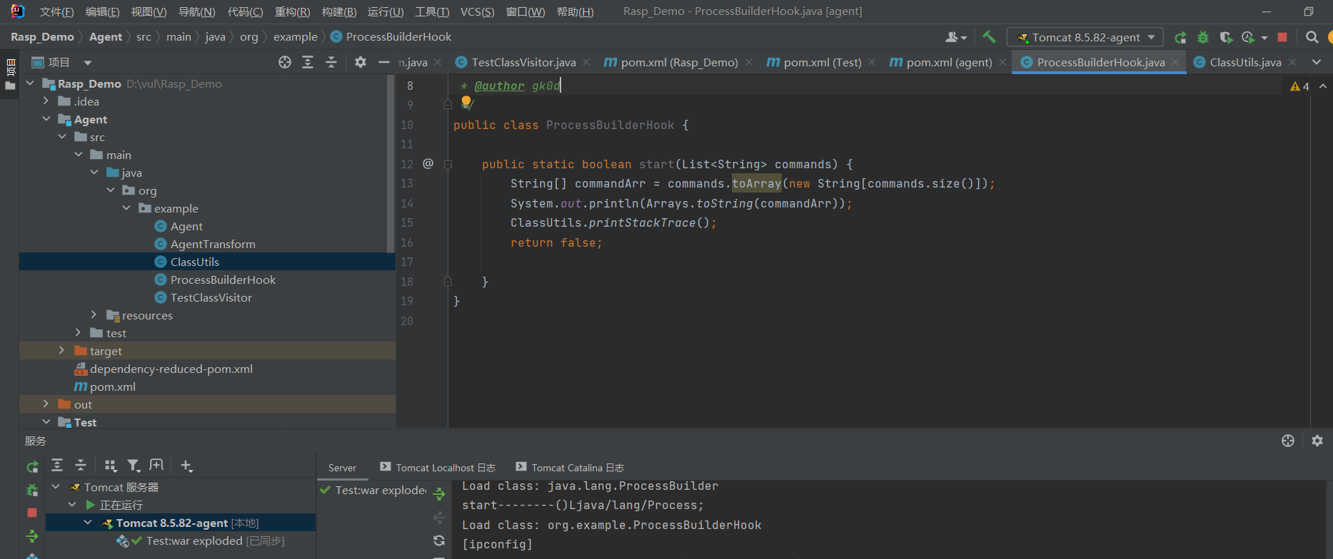Open Project panel settings gear
The image size is (1333, 559).
coord(361,62)
